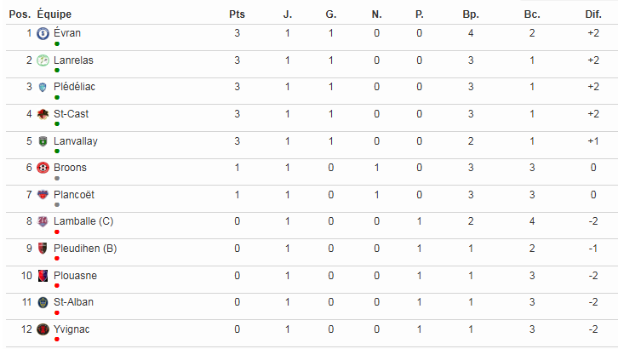Open the Évran team link
This screenshot has width=618, height=349.
pyautogui.click(x=67, y=33)
